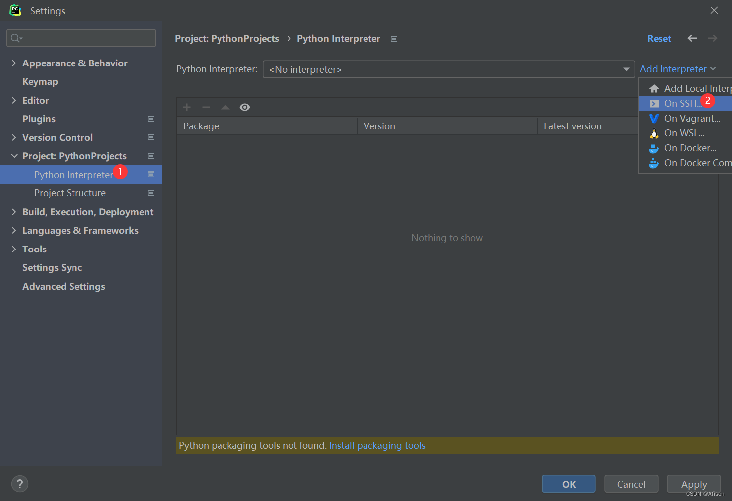The height and width of the screenshot is (501, 732).
Task: Expand Build, Execution, Deployment section
Action: [14, 212]
